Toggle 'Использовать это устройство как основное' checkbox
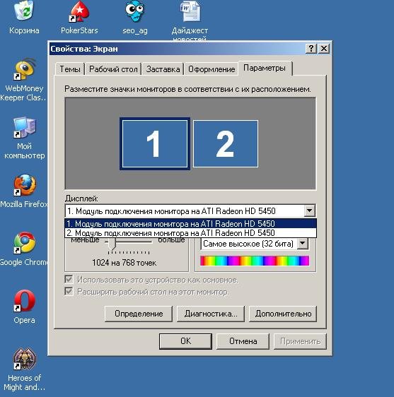Image resolution: width=394 pixels, height=397 pixels. click(69, 279)
